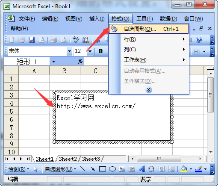Click the Spelling check icon

(76, 40)
